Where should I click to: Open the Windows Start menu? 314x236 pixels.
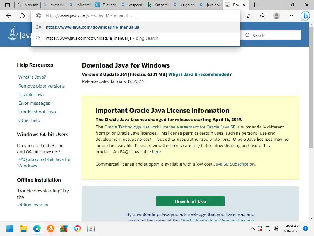point(10,229)
